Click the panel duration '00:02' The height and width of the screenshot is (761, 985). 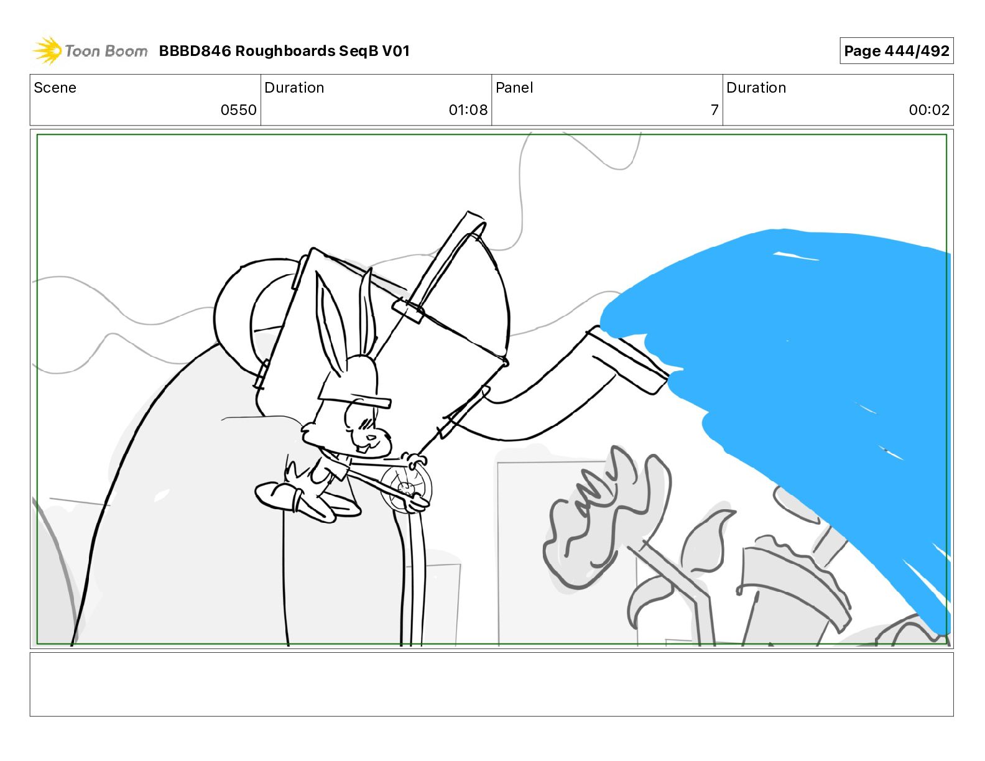(x=929, y=110)
